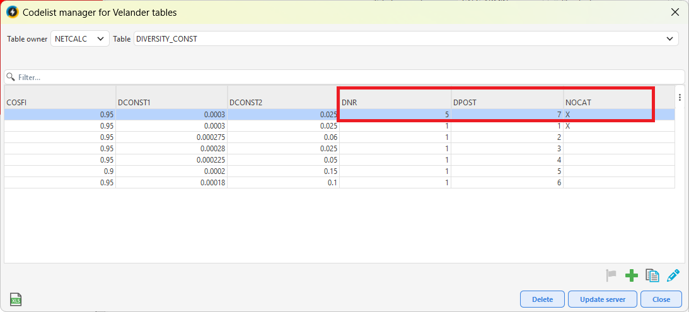
Task: Open the three-dot column options menu
Action: click(680, 98)
